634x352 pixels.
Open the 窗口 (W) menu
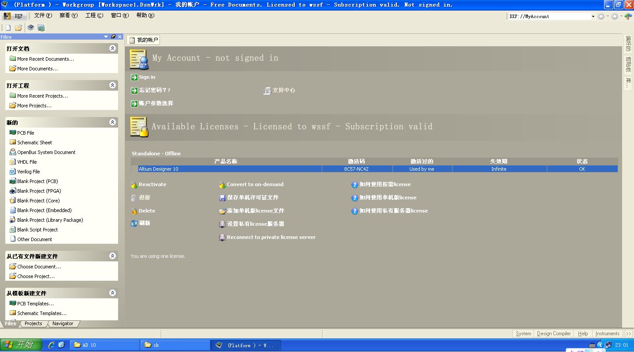[x=119, y=15]
